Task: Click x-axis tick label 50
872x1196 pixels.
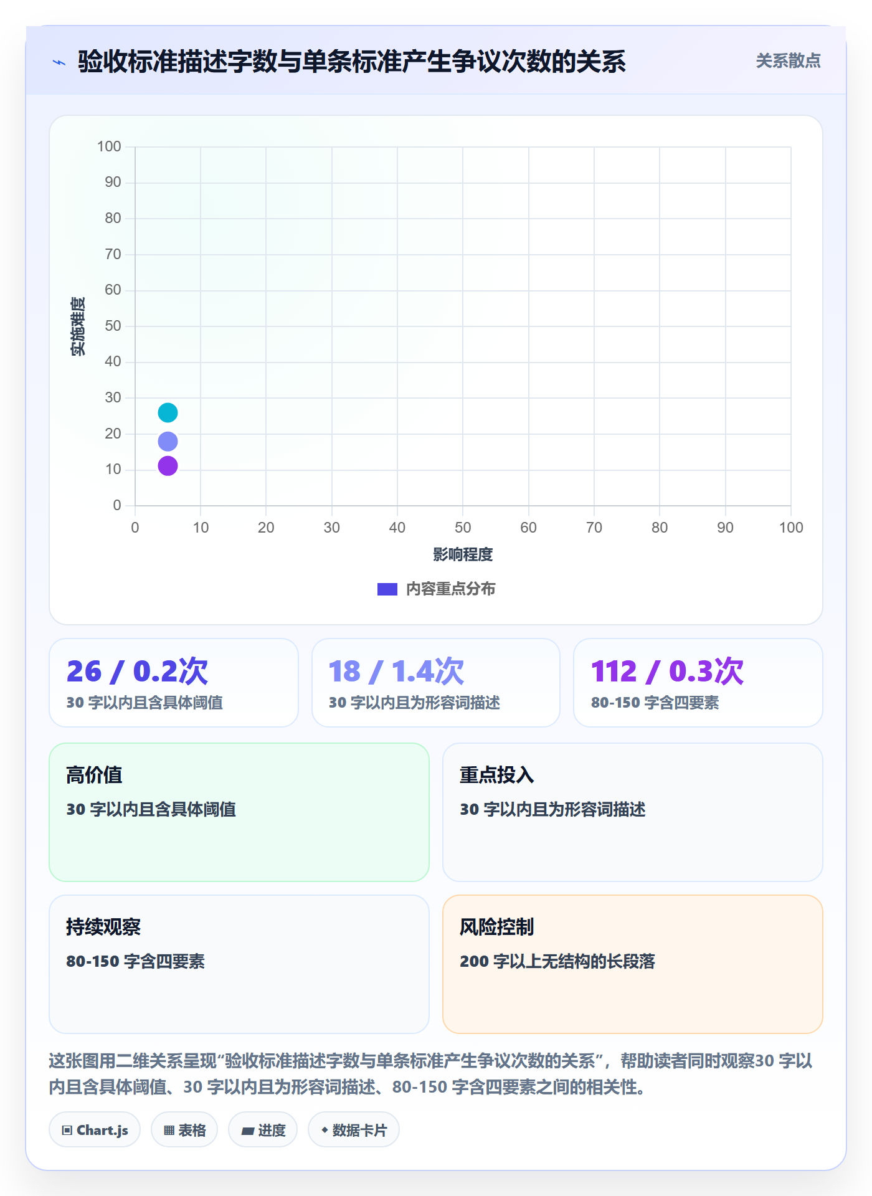Action: (463, 528)
